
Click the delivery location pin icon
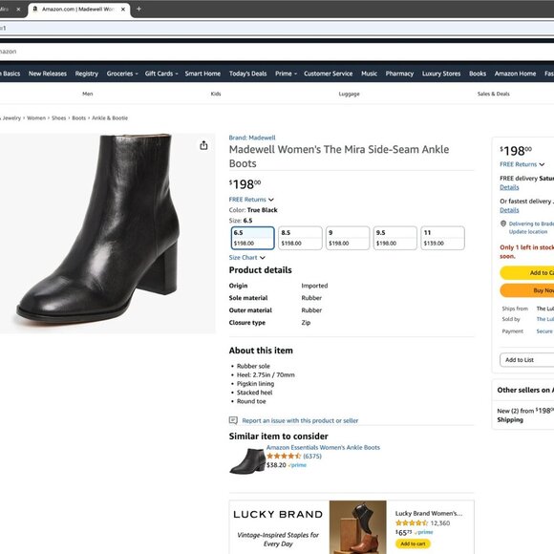503,224
